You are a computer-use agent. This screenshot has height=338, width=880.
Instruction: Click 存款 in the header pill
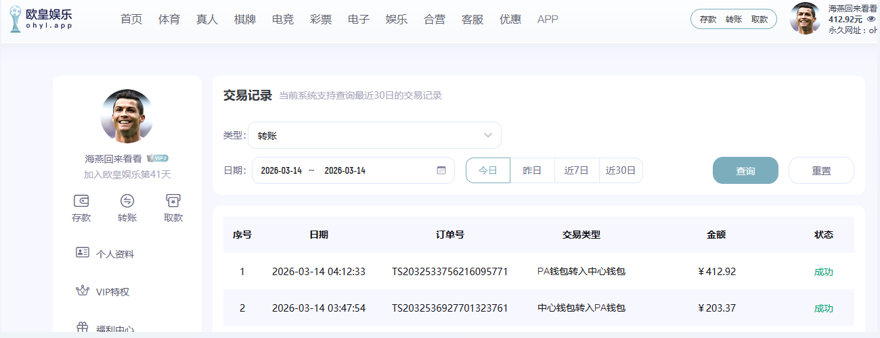pos(708,19)
